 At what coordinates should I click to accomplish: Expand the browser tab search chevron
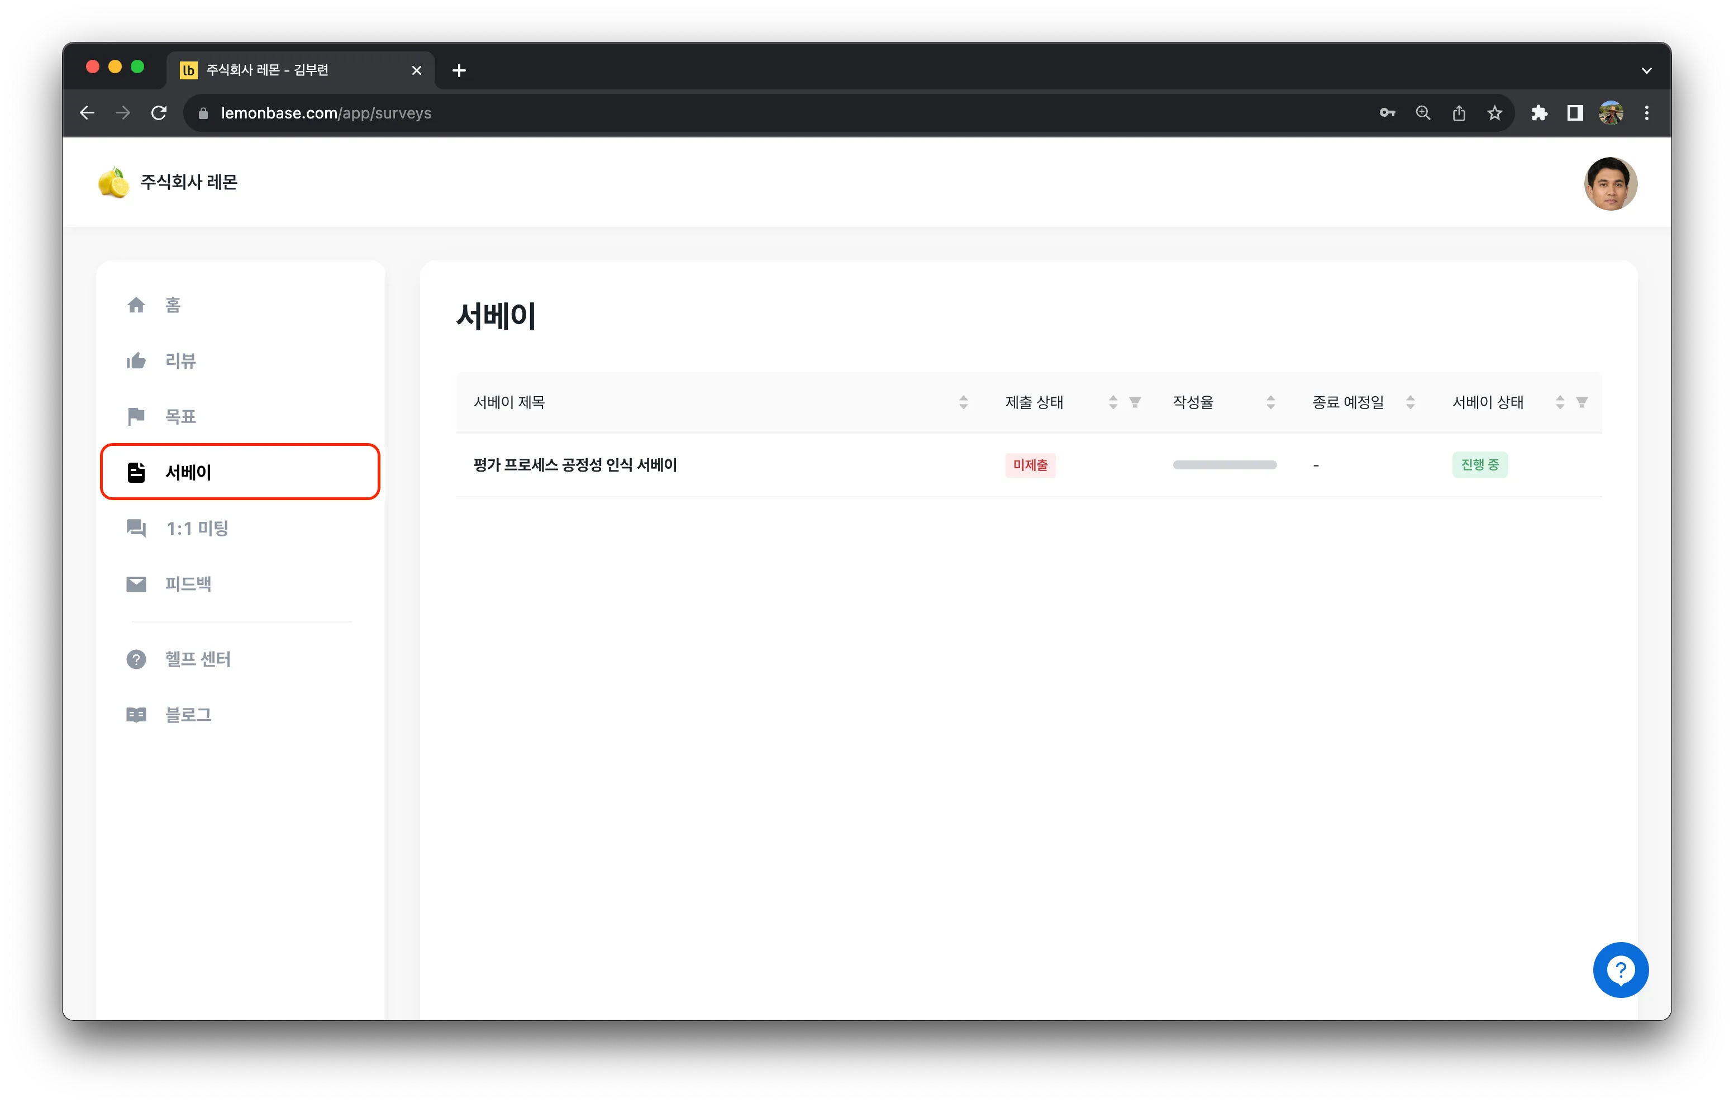[1647, 70]
